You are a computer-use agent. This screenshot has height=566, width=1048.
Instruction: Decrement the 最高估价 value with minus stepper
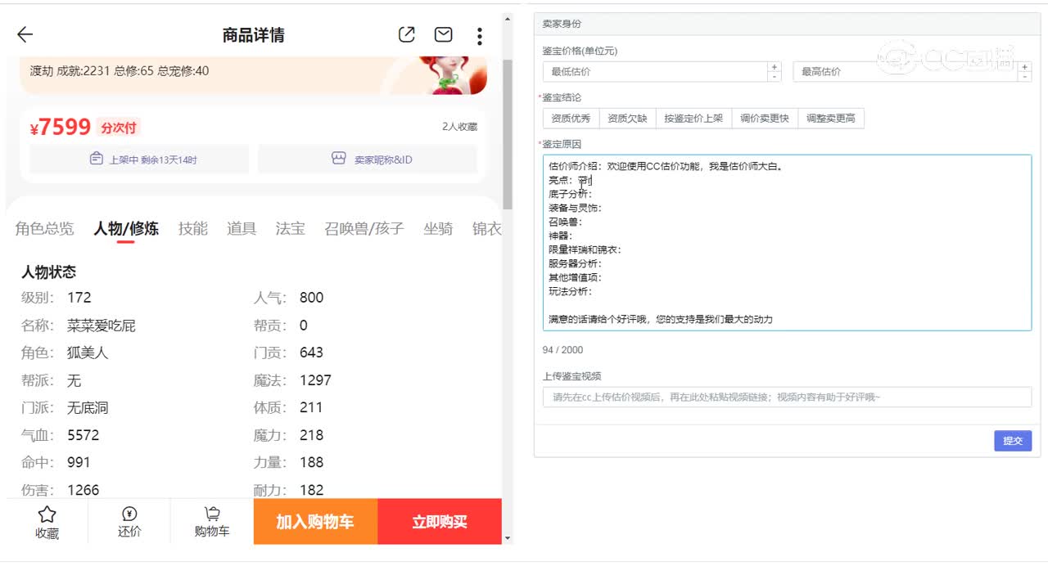click(1023, 75)
